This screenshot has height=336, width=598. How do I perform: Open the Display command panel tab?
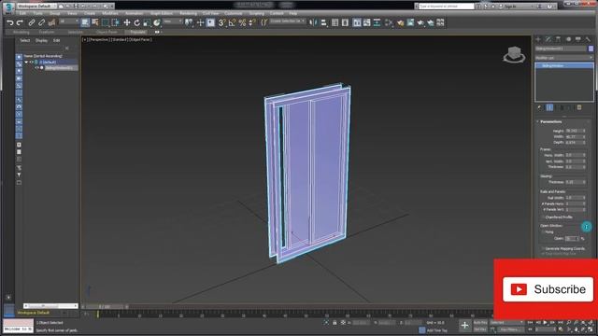pyautogui.click(x=578, y=39)
